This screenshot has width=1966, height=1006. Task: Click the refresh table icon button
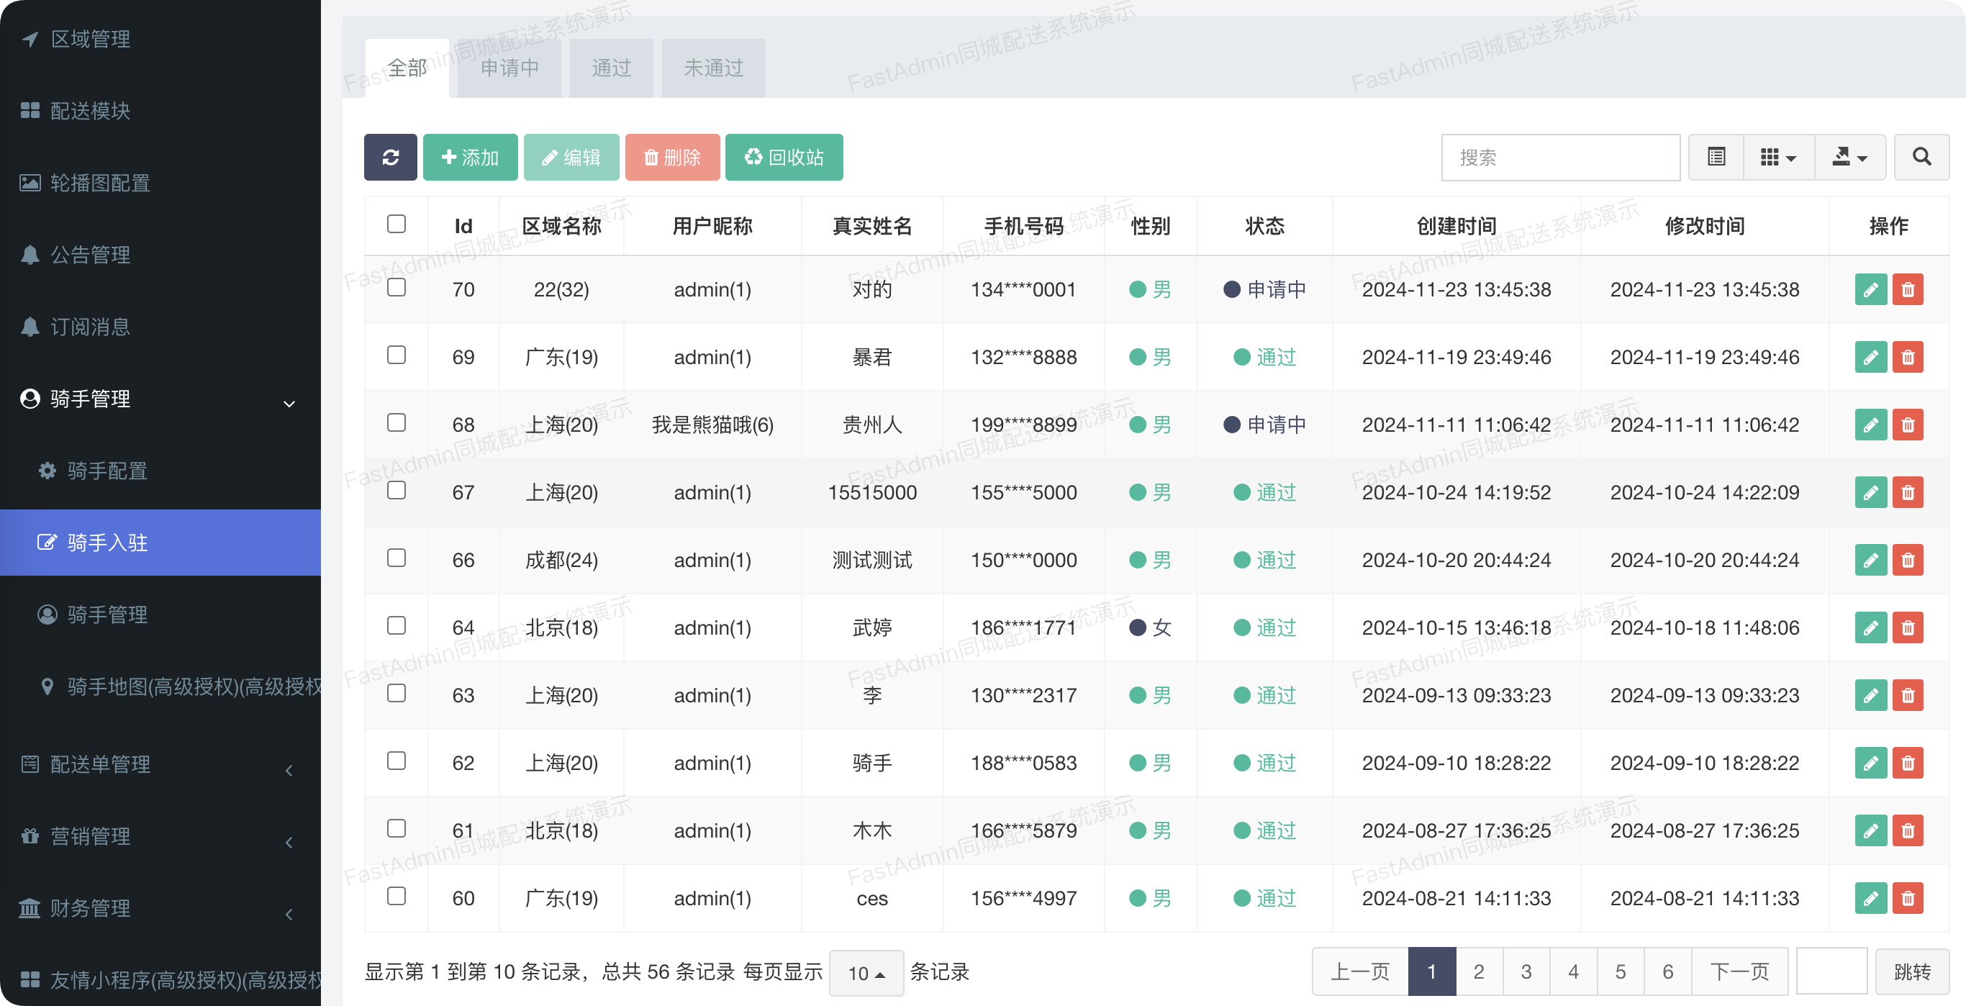tap(390, 158)
